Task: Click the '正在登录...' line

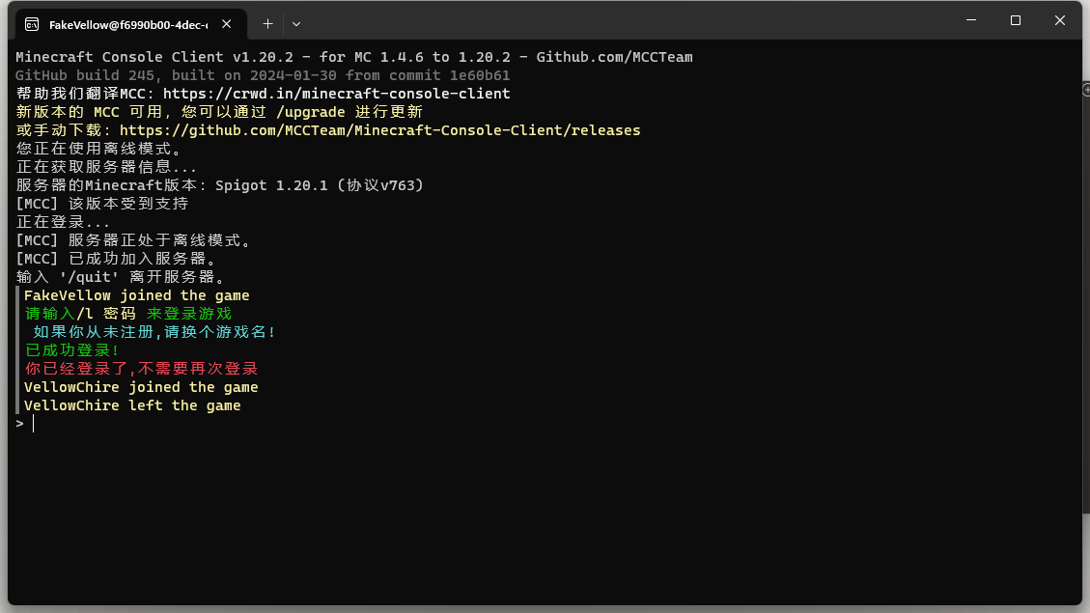Action: coord(63,222)
